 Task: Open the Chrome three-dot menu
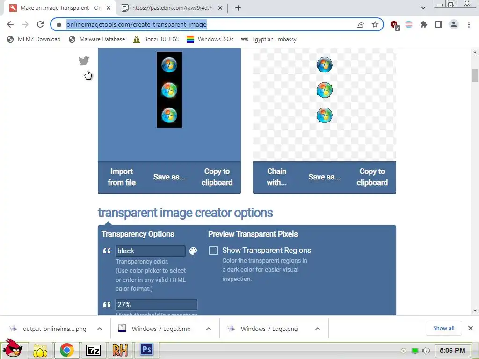(469, 24)
